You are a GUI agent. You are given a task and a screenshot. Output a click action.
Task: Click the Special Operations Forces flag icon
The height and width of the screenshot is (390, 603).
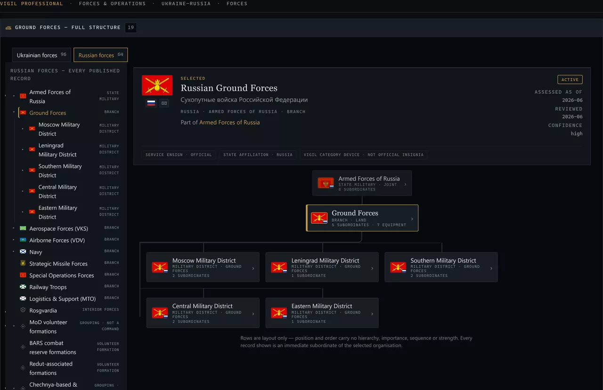tap(23, 275)
